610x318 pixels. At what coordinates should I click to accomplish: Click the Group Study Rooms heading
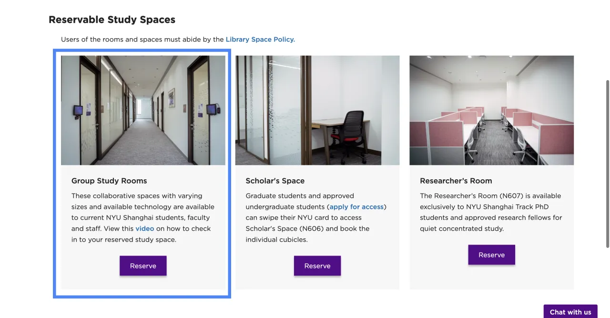109,181
